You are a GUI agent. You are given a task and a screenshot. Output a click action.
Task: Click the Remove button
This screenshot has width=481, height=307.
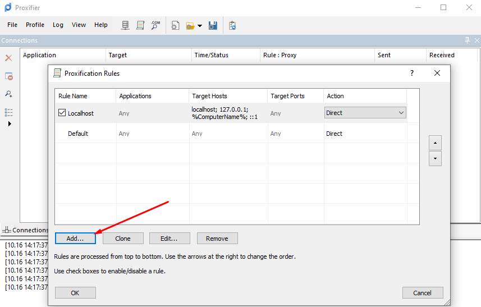217,239
